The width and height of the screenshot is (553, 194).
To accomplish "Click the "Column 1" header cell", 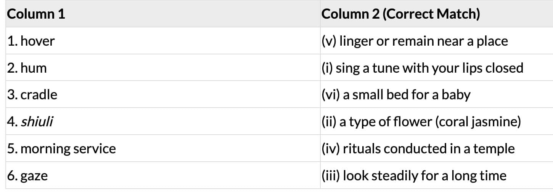I will [x=36, y=14].
